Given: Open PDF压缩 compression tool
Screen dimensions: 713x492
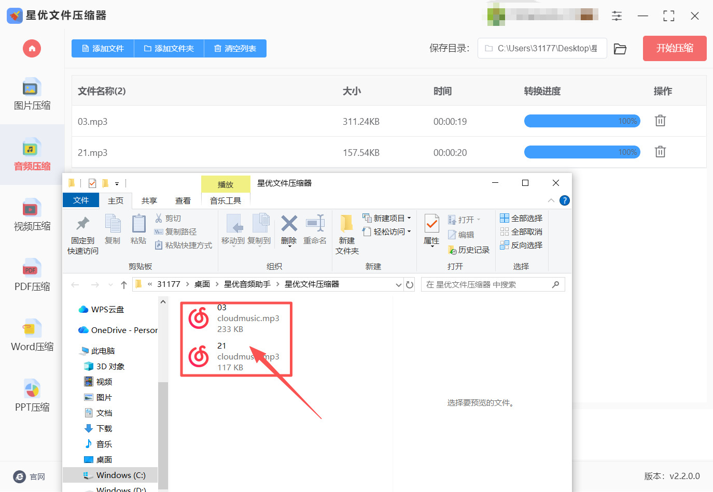Looking at the screenshot, I should [32, 276].
